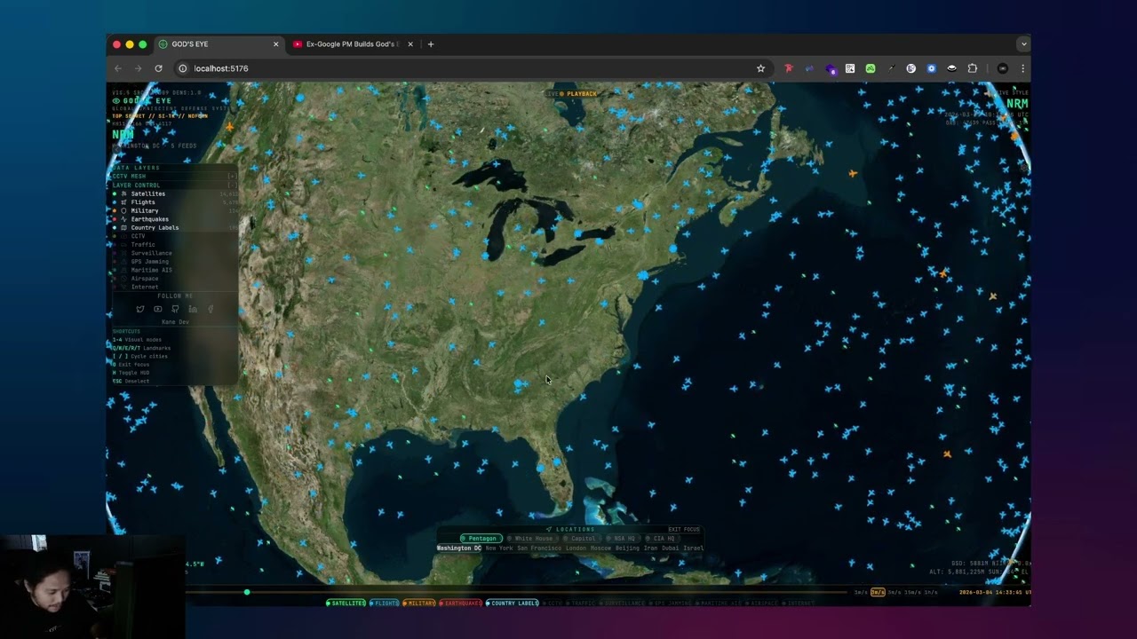The image size is (1137, 639).
Task: Reload the localhost page
Action: pos(159,68)
